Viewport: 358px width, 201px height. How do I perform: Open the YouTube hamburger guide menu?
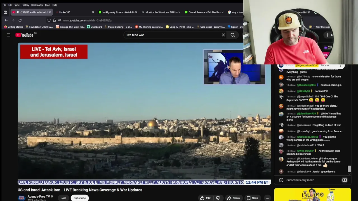tap(8, 35)
